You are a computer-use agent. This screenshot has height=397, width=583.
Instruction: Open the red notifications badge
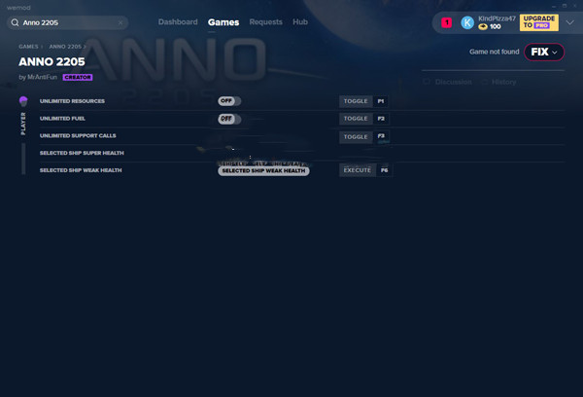pyautogui.click(x=446, y=21)
